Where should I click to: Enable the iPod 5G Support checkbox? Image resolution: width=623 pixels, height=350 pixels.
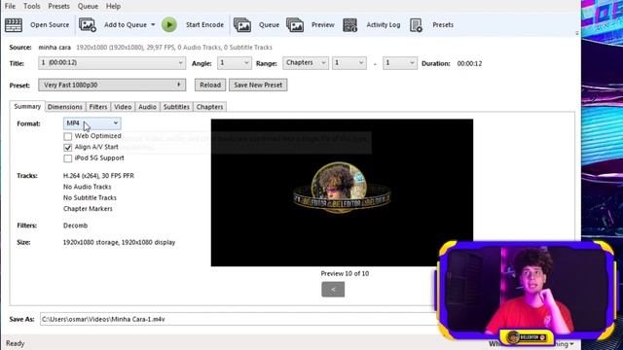pyautogui.click(x=68, y=158)
